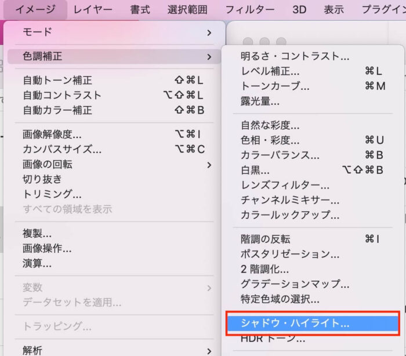Open カラールックアップ adjustment
The height and width of the screenshot is (356, 406).
313,215
